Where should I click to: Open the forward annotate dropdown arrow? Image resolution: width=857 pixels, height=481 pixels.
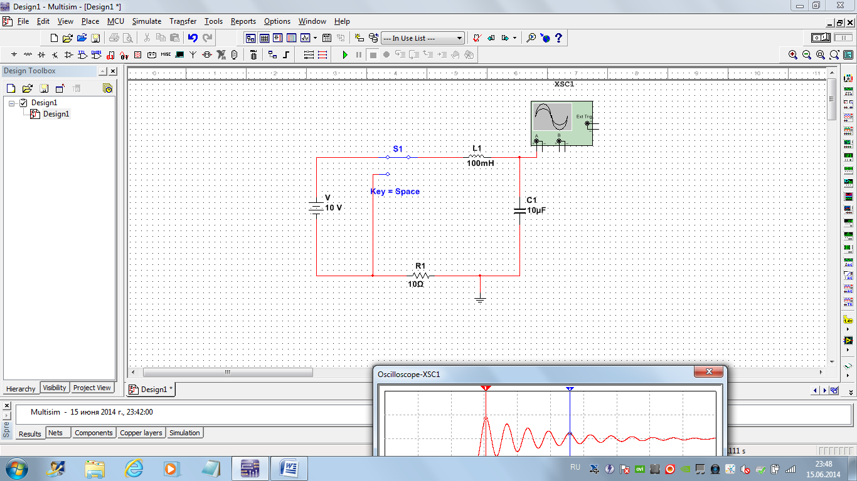[514, 38]
